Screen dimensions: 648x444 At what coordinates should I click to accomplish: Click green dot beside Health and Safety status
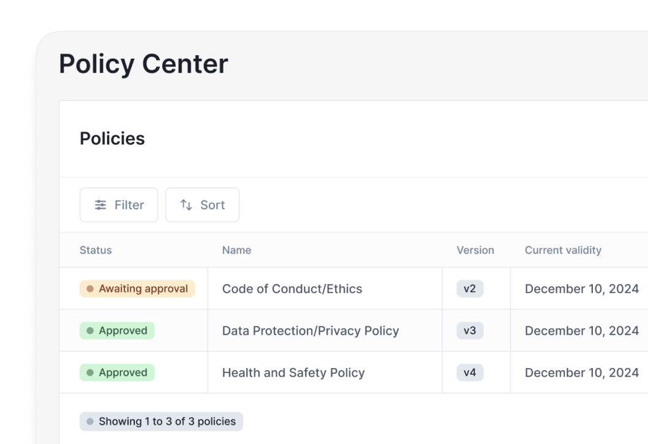[x=90, y=372]
